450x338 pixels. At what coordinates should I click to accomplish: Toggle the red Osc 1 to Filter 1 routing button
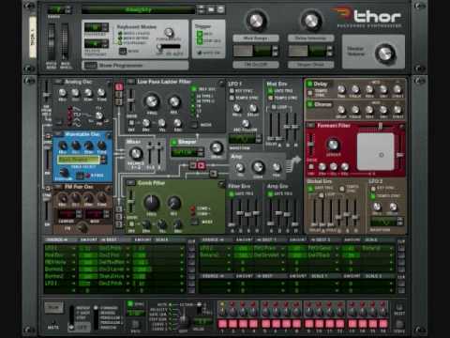[119, 86]
